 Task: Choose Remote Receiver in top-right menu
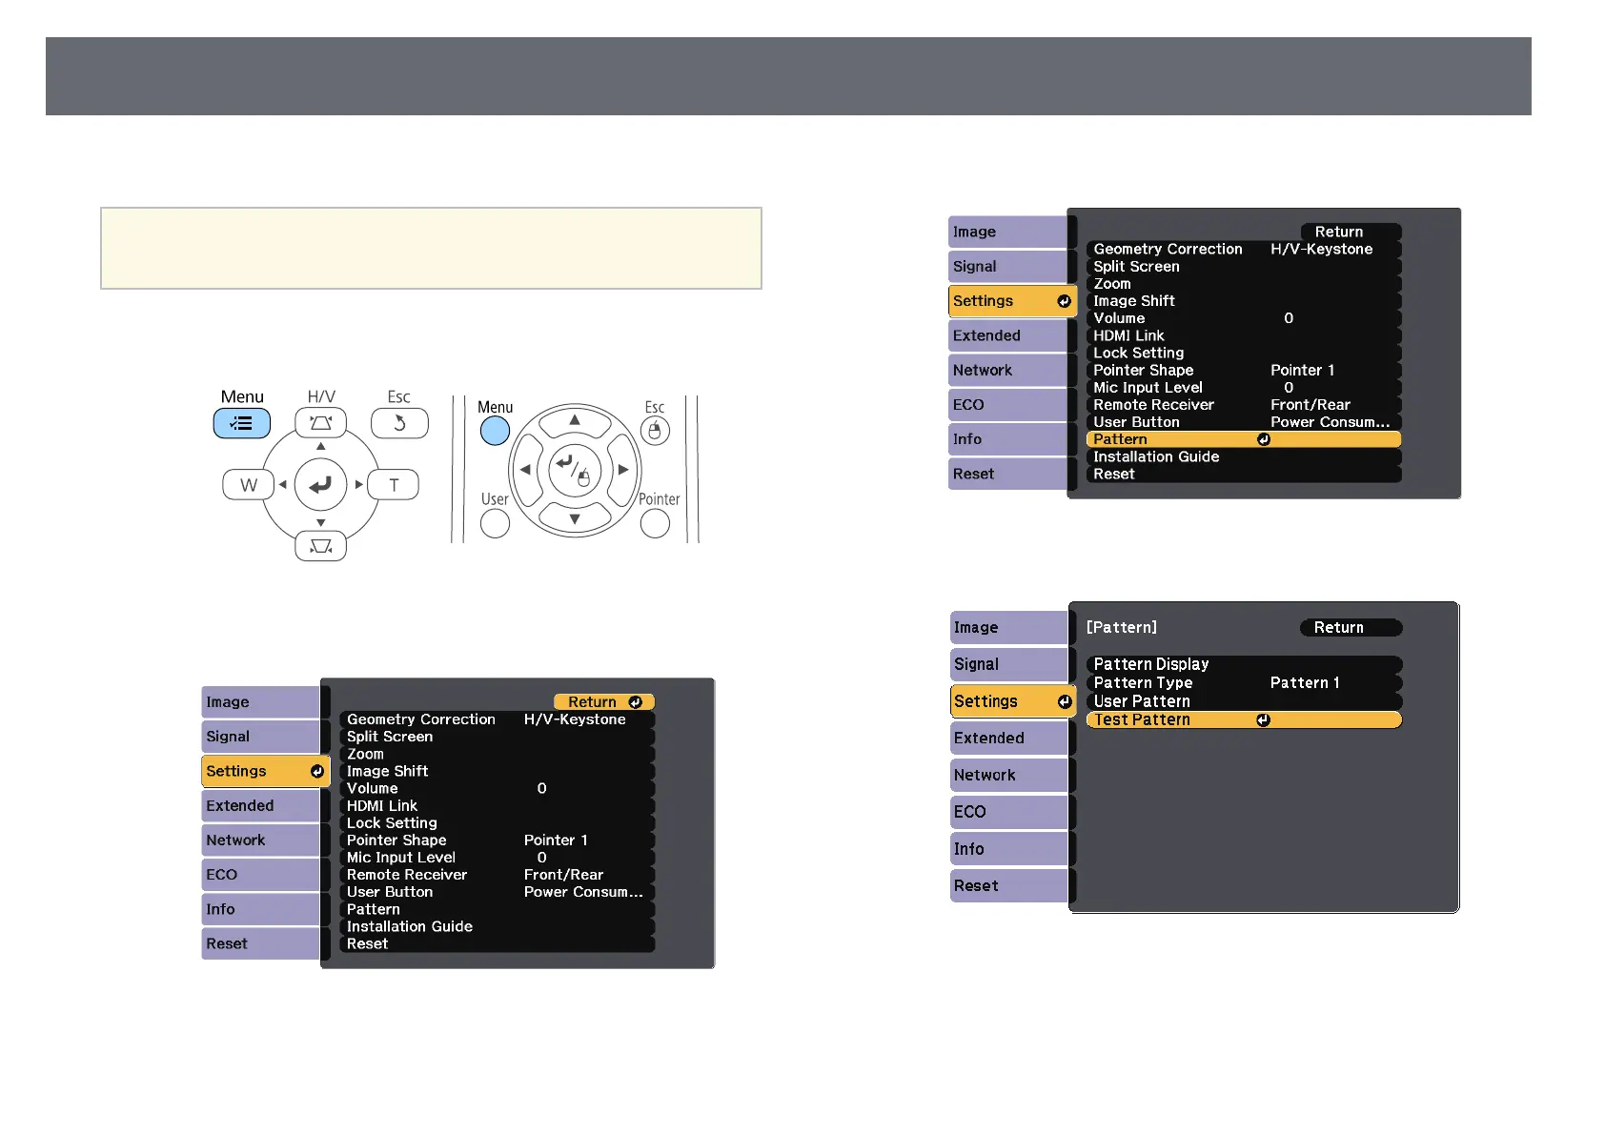1244,405
